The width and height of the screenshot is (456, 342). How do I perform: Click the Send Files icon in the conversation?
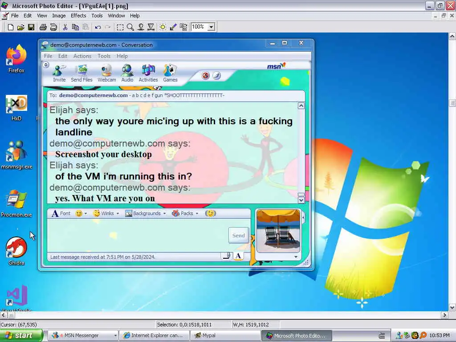point(82,73)
